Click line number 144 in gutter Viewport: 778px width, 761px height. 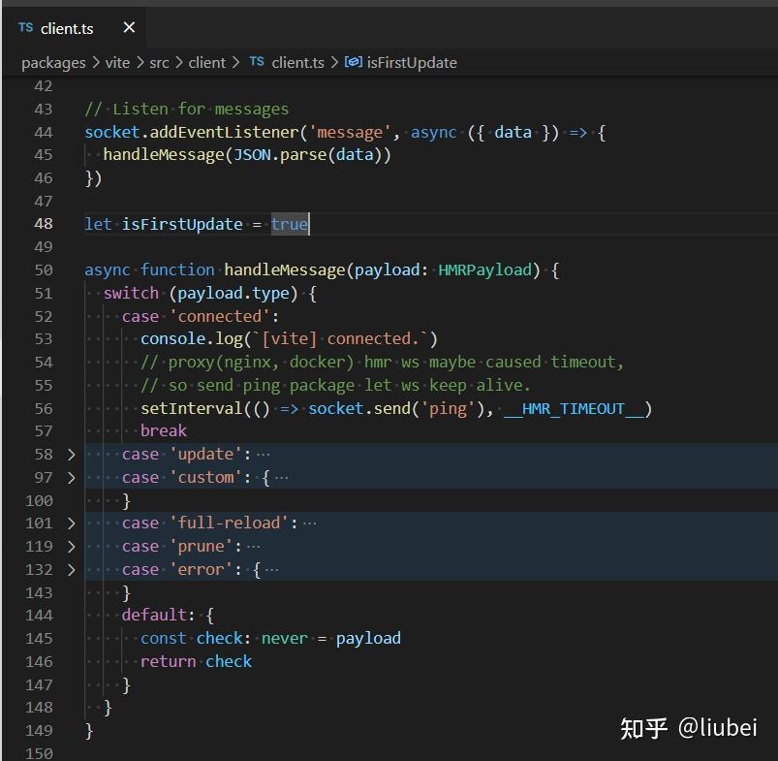coord(39,616)
